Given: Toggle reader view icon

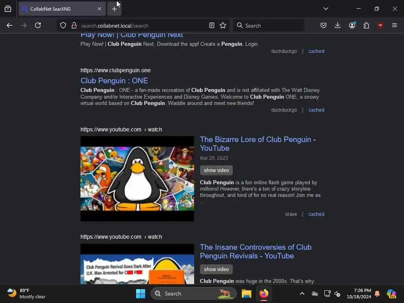Looking at the screenshot, I should point(212,25).
